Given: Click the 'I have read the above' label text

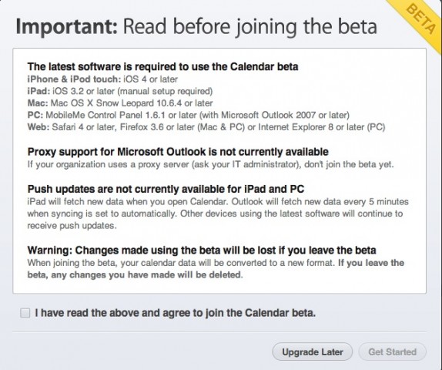Looking at the screenshot, I should [175, 313].
